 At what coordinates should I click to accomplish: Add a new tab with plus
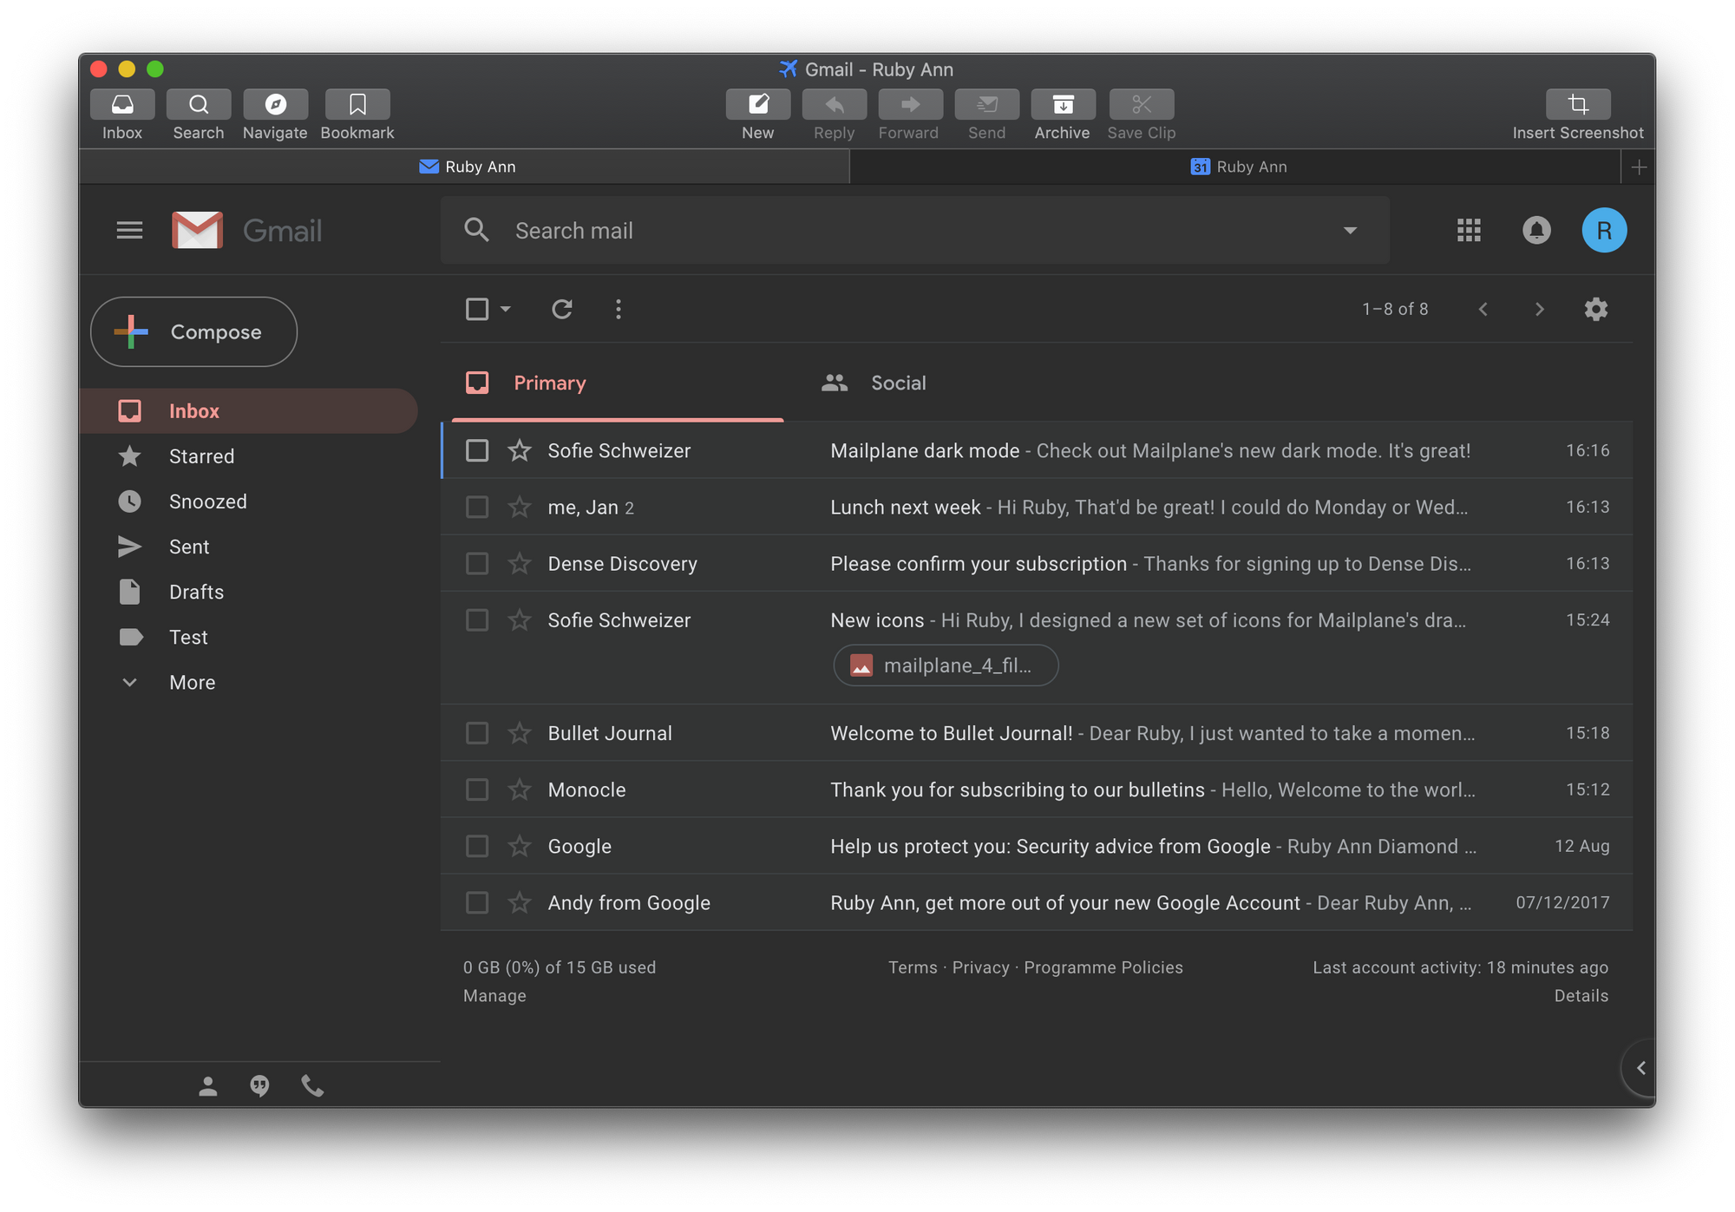[x=1639, y=167]
